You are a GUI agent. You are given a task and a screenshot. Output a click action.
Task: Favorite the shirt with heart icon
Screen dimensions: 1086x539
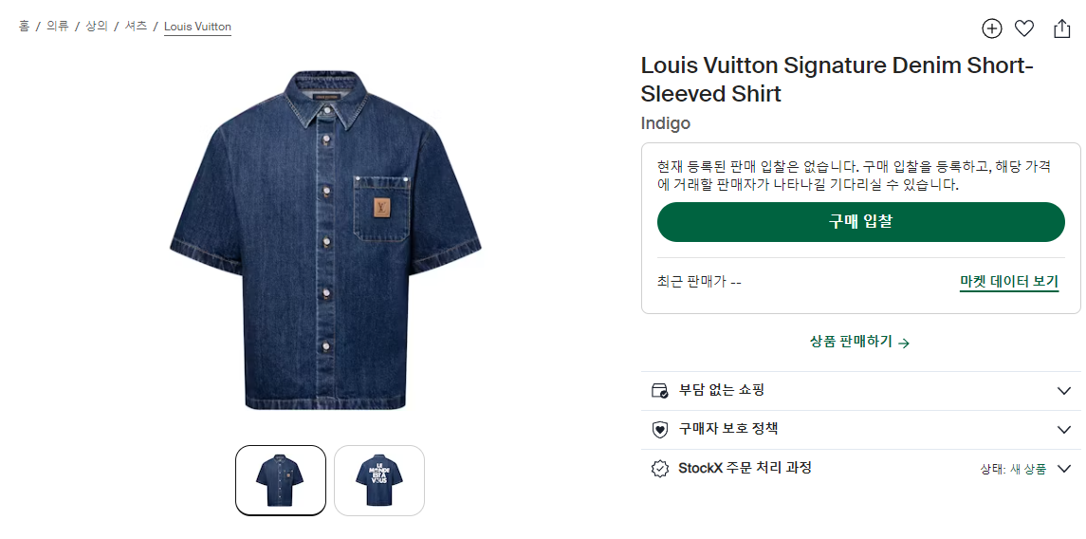click(x=1024, y=28)
